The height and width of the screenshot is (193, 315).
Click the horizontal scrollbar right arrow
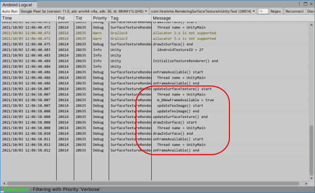click(306, 184)
